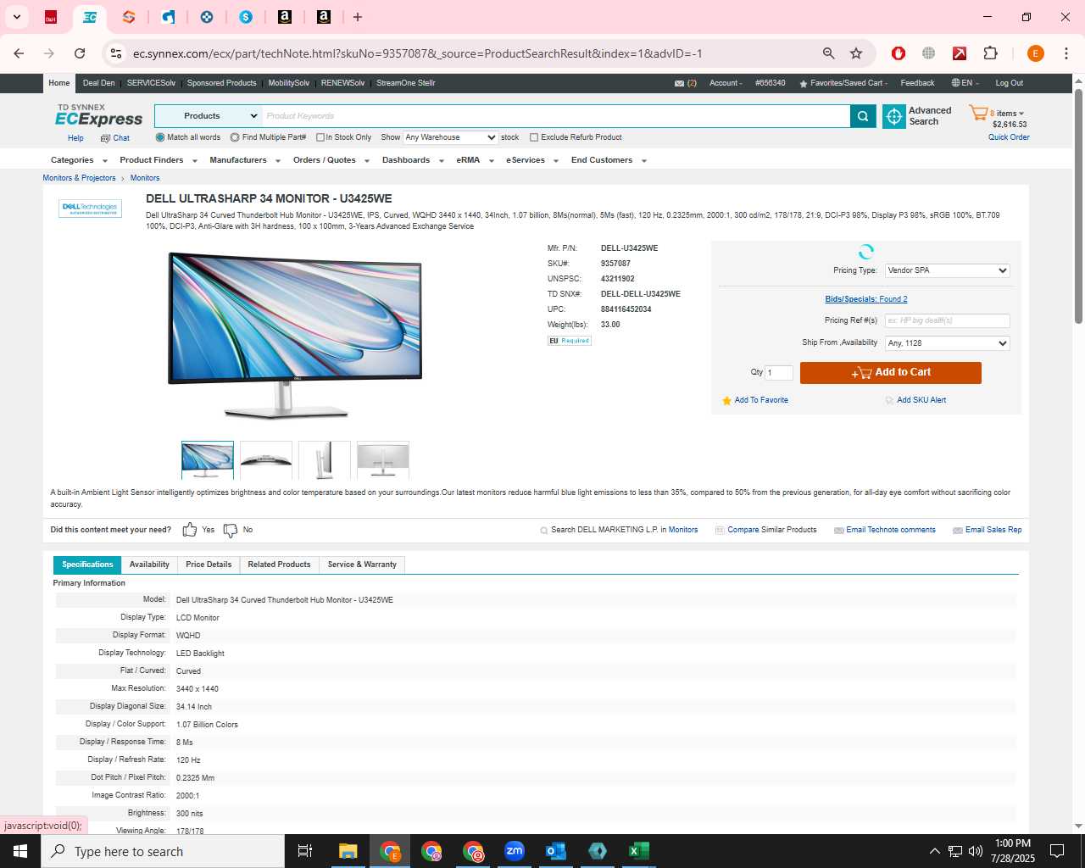Viewport: 1085px width, 868px height.
Task: Click the Compare Similar Products icon
Action: [720, 530]
